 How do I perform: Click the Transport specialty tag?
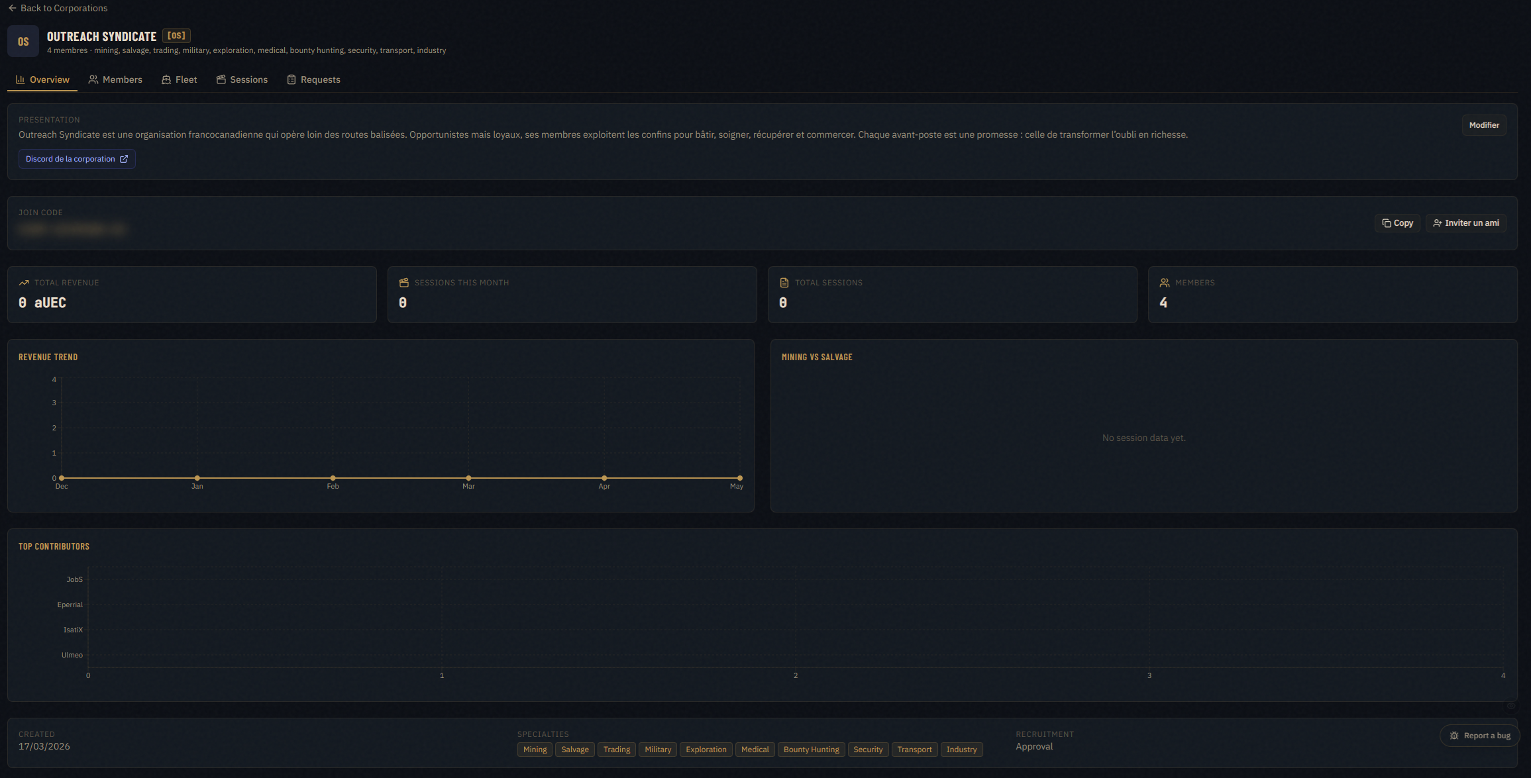click(914, 750)
